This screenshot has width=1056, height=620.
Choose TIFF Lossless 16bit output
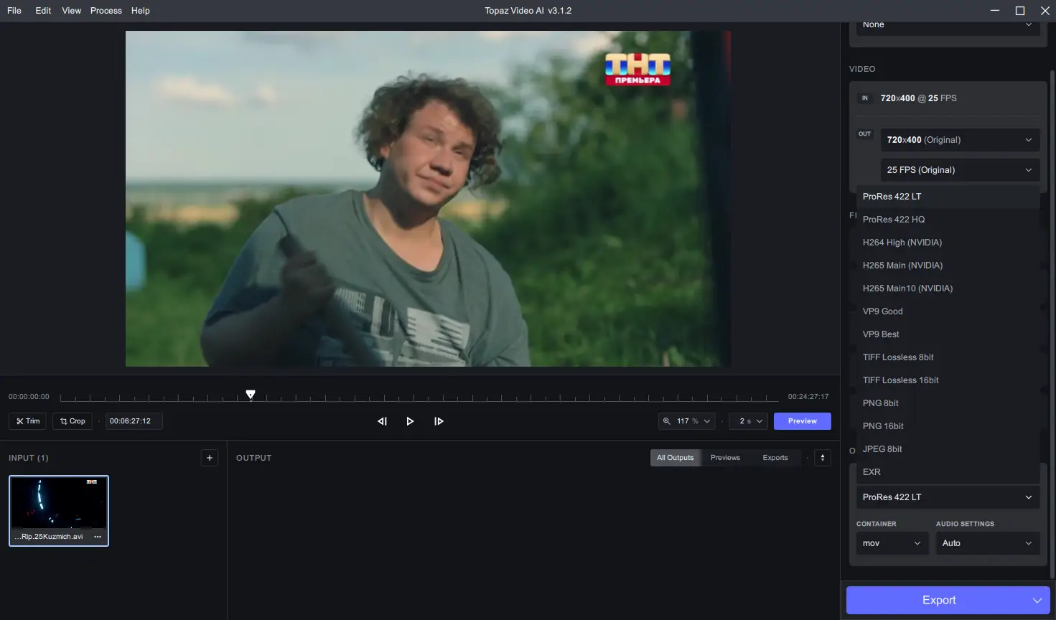pos(948,380)
